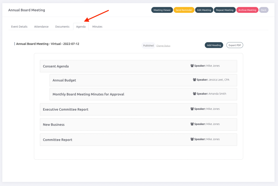The height and width of the screenshot is (186, 278).
Task: Click the Published status badge
Action: coord(149,45)
